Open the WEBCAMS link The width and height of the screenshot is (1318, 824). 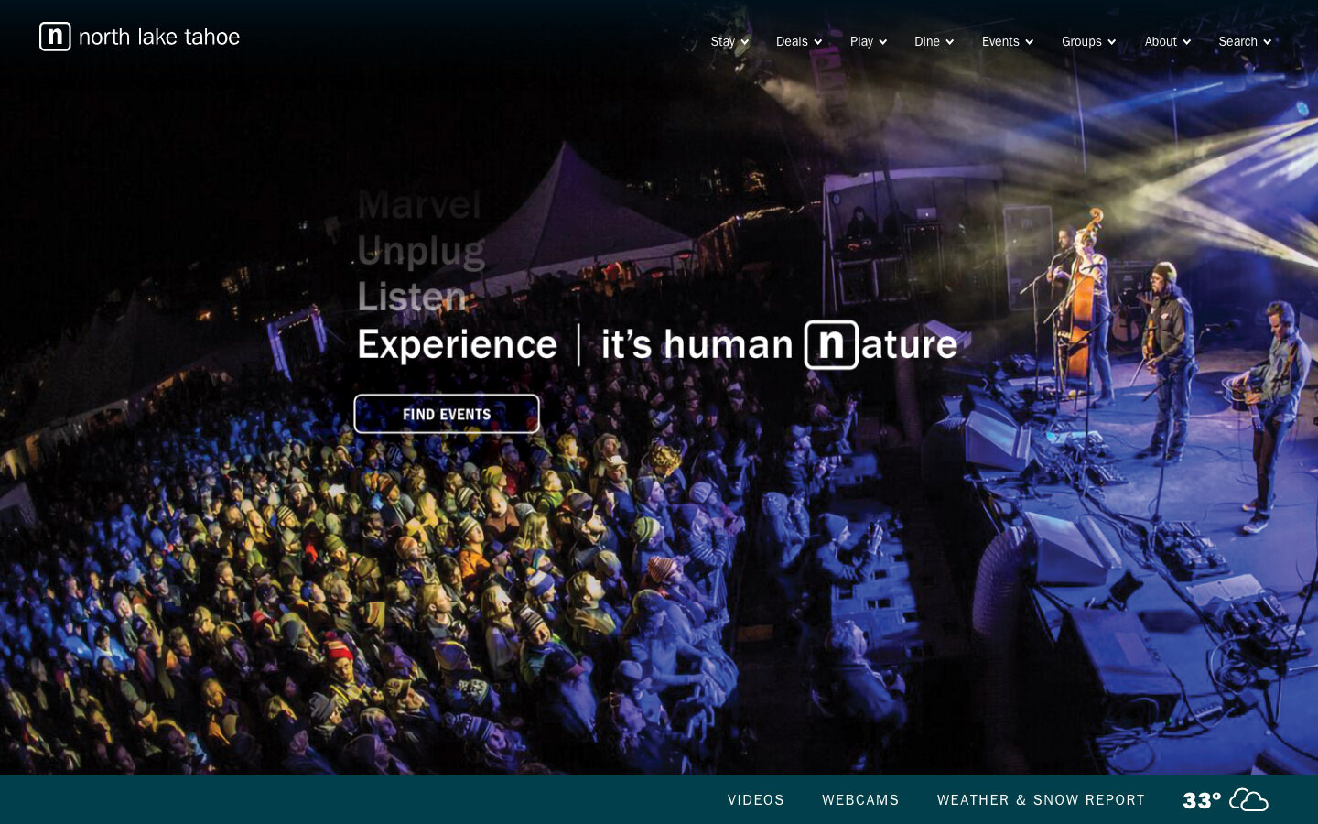point(860,800)
